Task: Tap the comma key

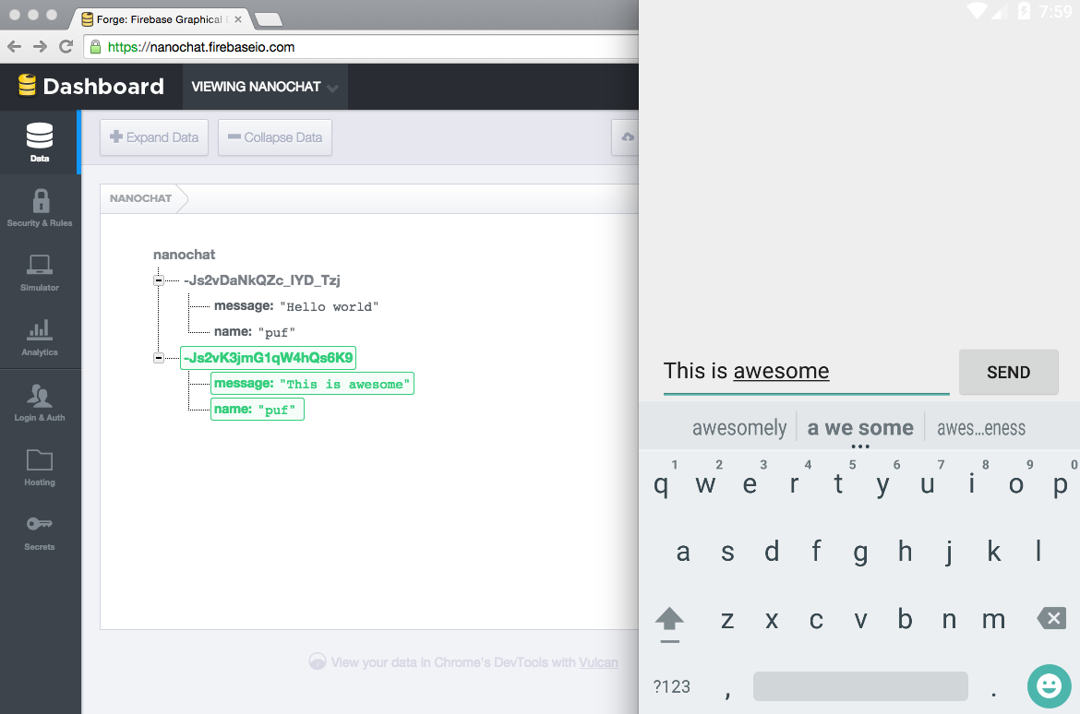Action: click(x=727, y=693)
